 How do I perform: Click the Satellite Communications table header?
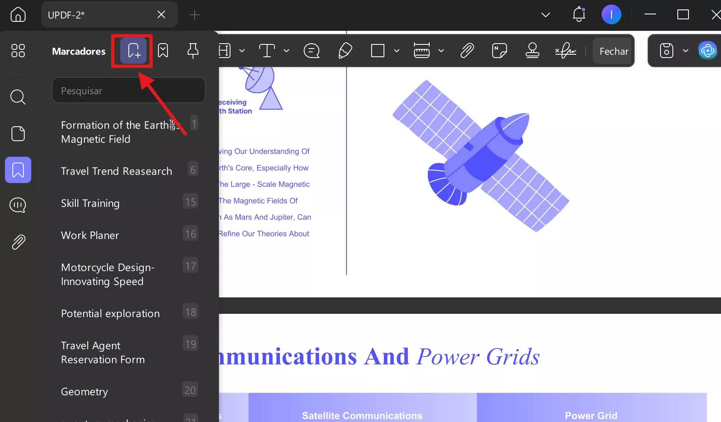pyautogui.click(x=362, y=415)
